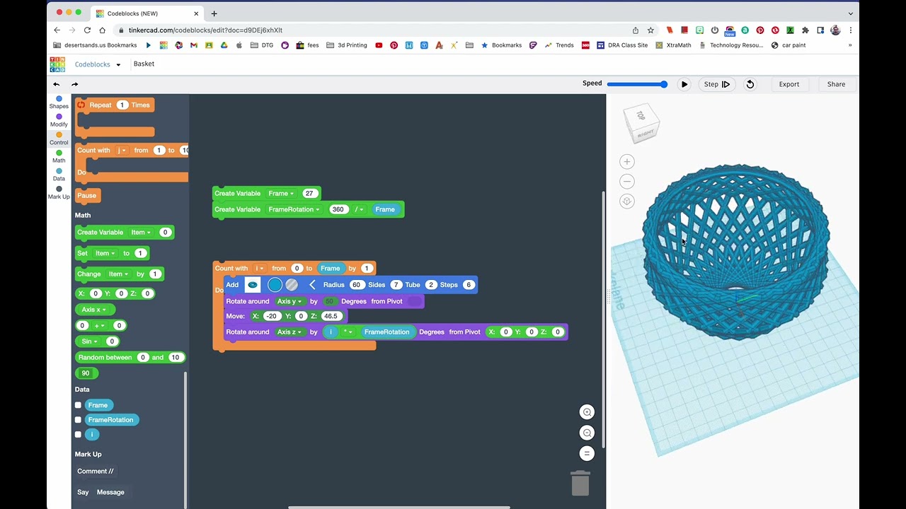Select the Data category
Viewport: 906px width, 509px height.
(x=59, y=175)
